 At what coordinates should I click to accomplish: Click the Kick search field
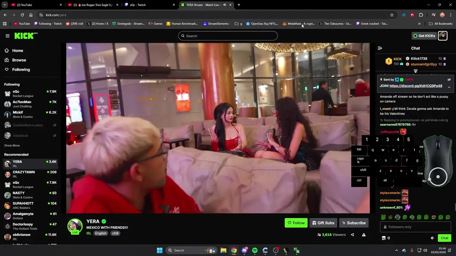[228, 36]
